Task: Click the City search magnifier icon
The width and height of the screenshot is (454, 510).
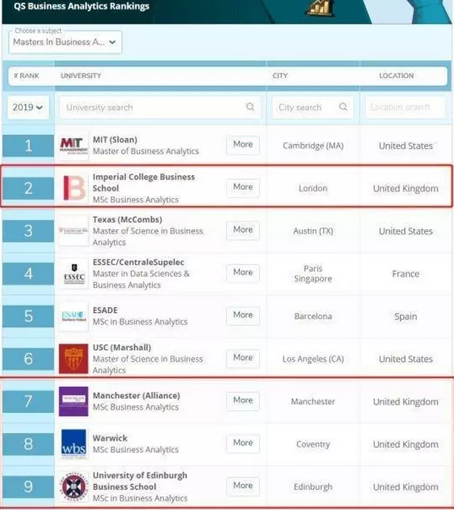Action: (343, 107)
